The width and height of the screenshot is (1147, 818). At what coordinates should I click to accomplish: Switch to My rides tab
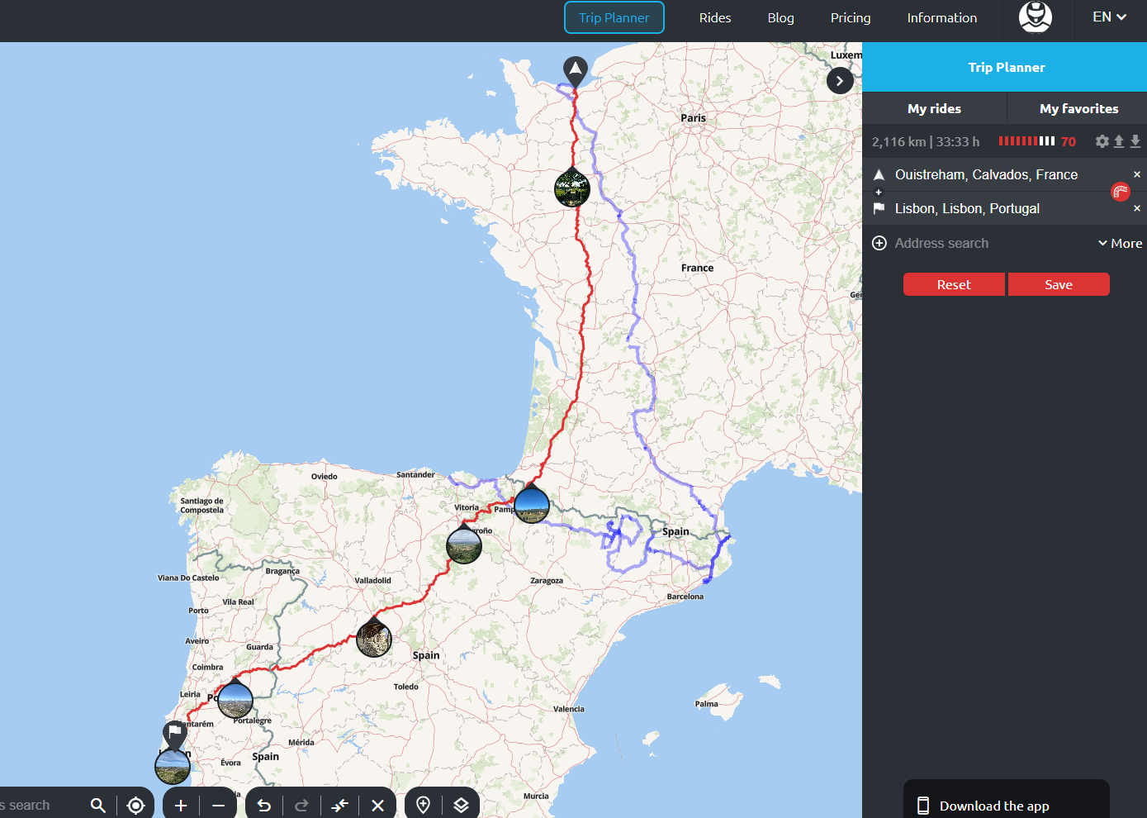(934, 108)
